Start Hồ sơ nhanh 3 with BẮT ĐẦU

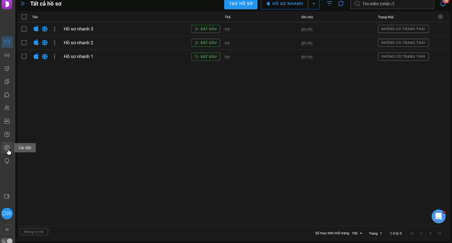[x=206, y=29]
